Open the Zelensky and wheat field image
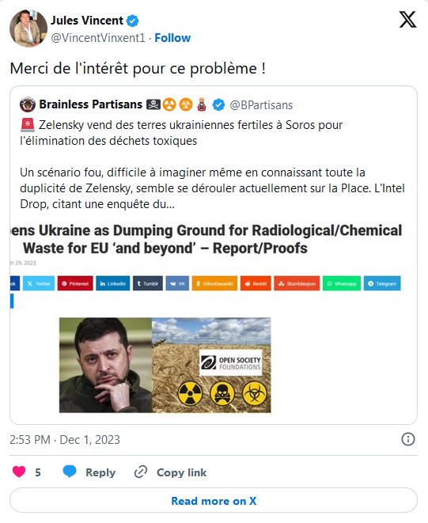 [x=165, y=366]
